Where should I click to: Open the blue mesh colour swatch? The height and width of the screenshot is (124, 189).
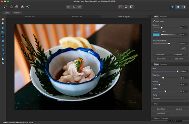click(x=156, y=35)
